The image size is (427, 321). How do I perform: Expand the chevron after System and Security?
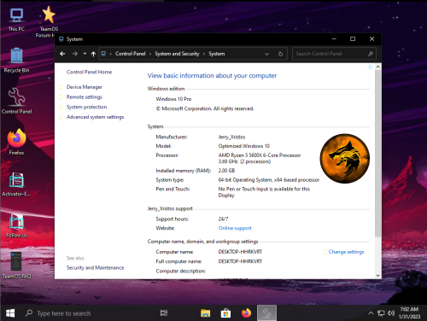204,54
